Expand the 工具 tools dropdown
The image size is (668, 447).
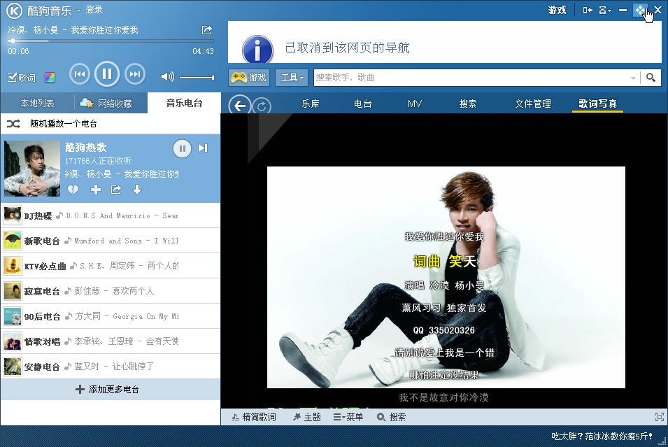pyautogui.click(x=292, y=78)
